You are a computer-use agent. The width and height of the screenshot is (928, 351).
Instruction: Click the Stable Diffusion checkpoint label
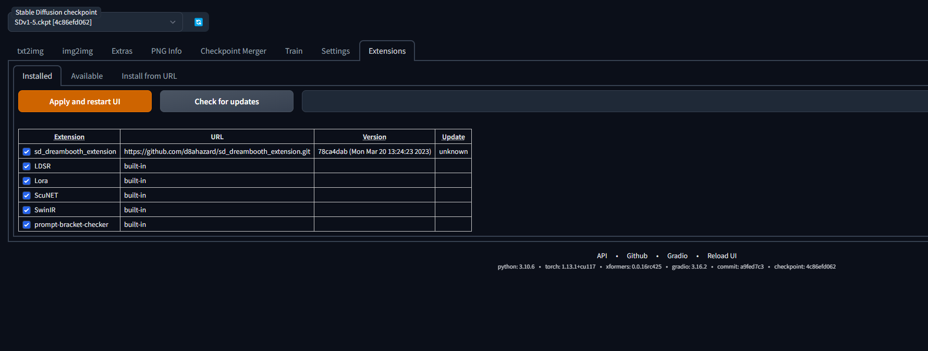coord(56,12)
